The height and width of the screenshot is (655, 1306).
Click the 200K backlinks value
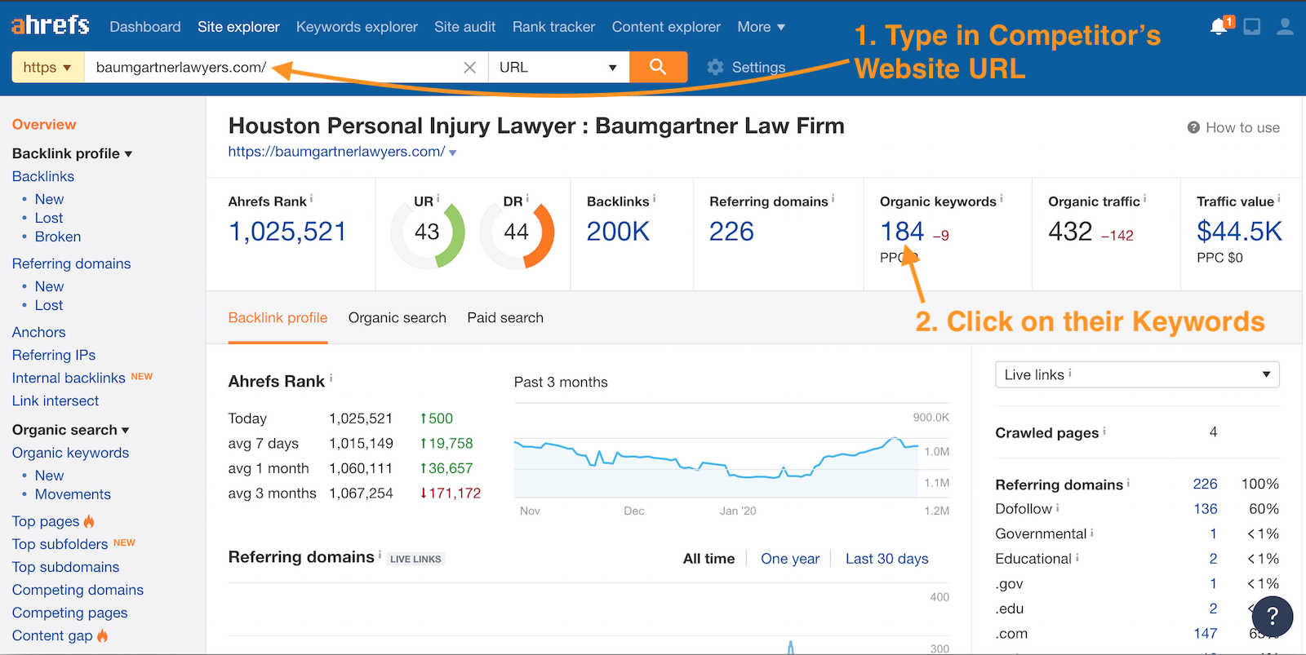pyautogui.click(x=618, y=232)
